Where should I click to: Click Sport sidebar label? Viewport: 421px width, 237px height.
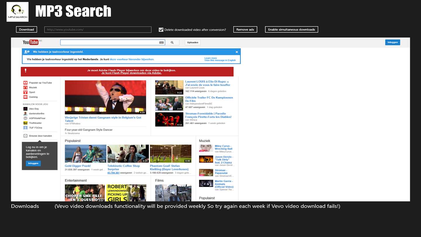coord(32,92)
